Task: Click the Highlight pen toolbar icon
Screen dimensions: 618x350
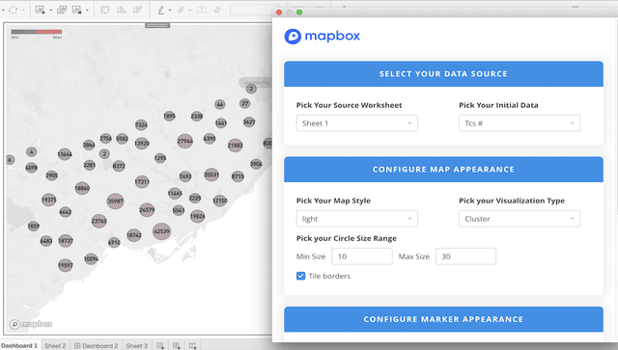Action: click(161, 10)
